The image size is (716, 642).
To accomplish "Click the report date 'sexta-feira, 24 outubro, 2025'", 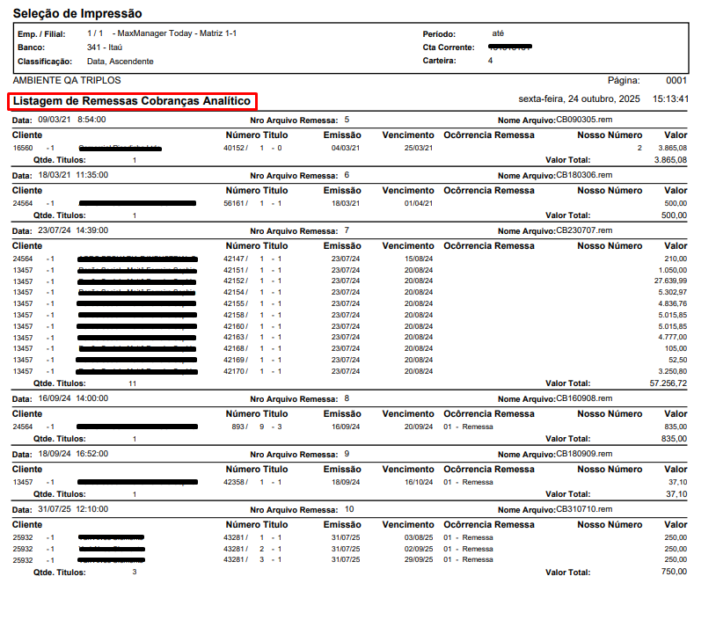I will tap(579, 98).
